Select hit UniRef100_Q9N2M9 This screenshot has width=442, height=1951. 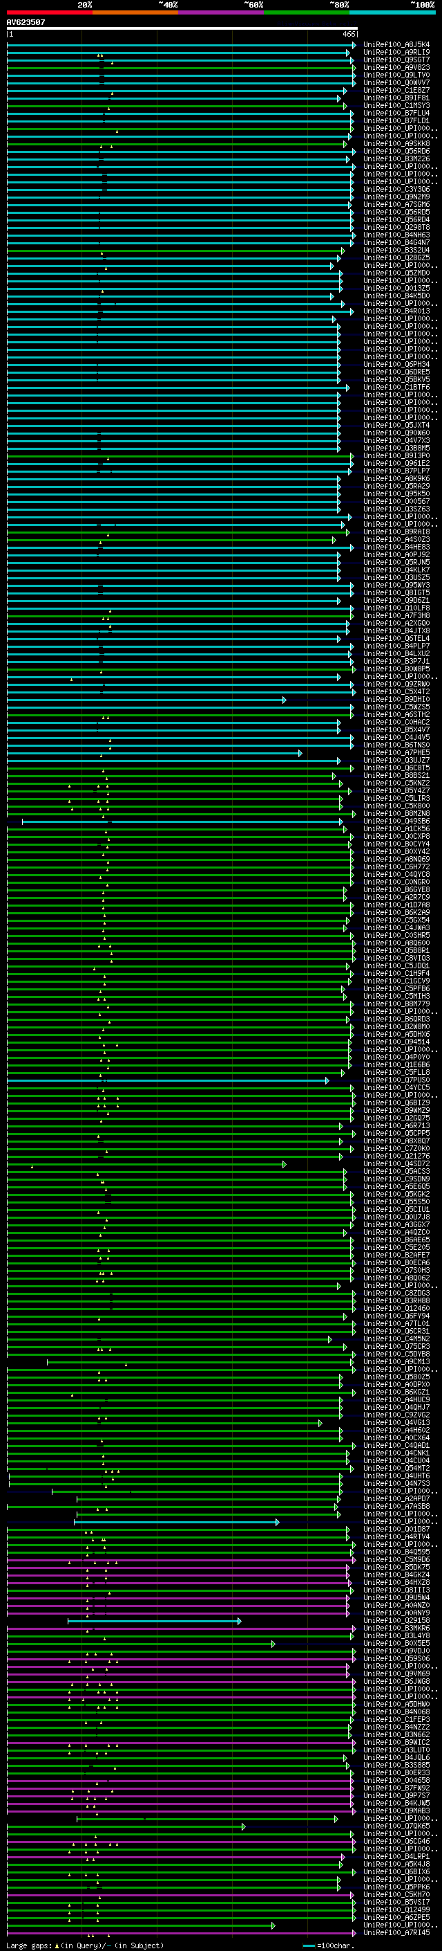pos(396,197)
